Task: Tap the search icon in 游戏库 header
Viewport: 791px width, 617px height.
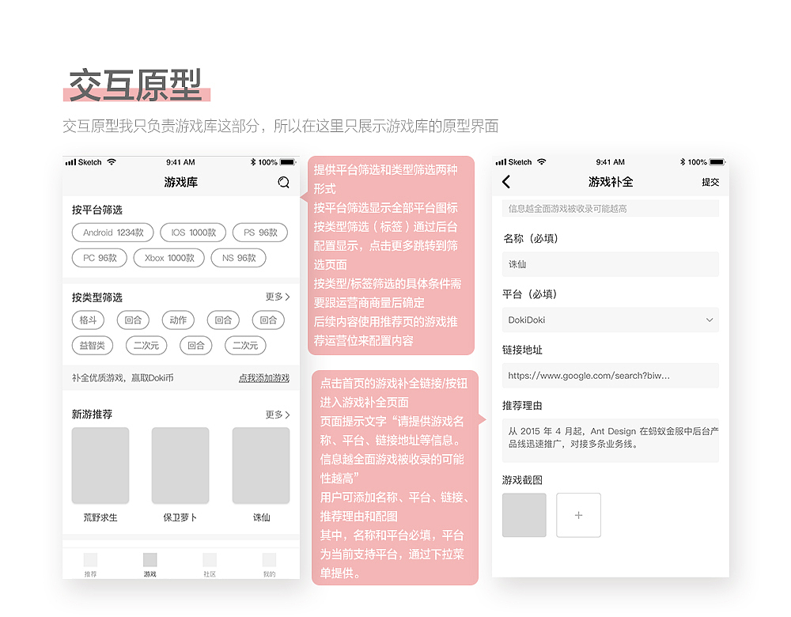Action: pyautogui.click(x=283, y=182)
